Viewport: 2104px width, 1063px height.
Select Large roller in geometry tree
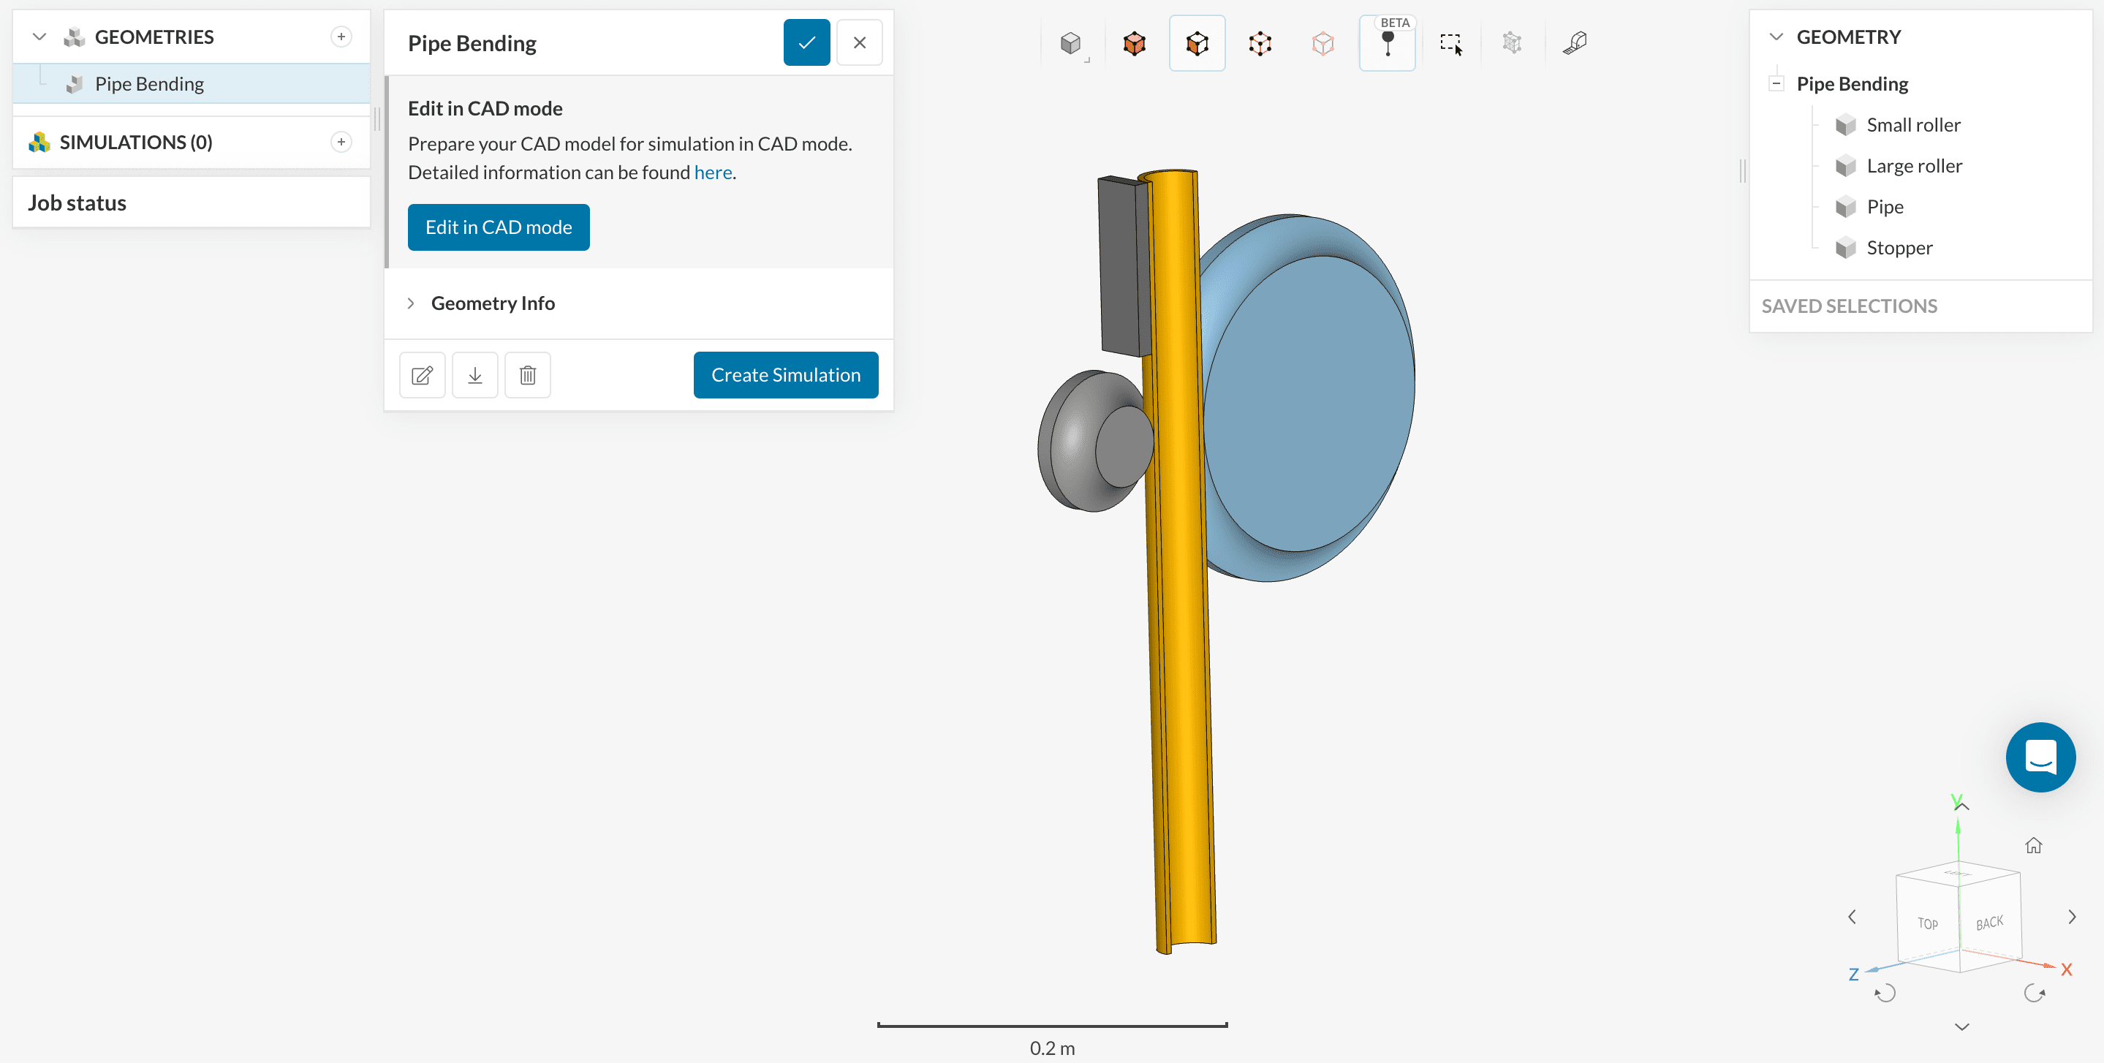(1914, 166)
